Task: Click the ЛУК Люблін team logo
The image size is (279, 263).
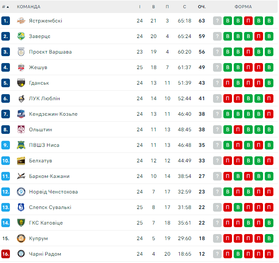Action: [x=21, y=98]
